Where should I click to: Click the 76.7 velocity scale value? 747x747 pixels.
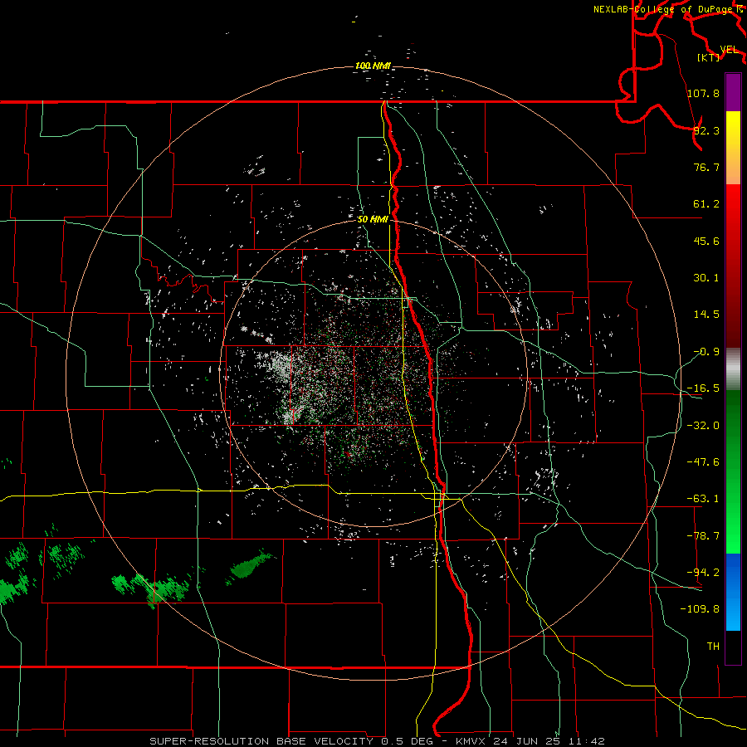[706, 167]
